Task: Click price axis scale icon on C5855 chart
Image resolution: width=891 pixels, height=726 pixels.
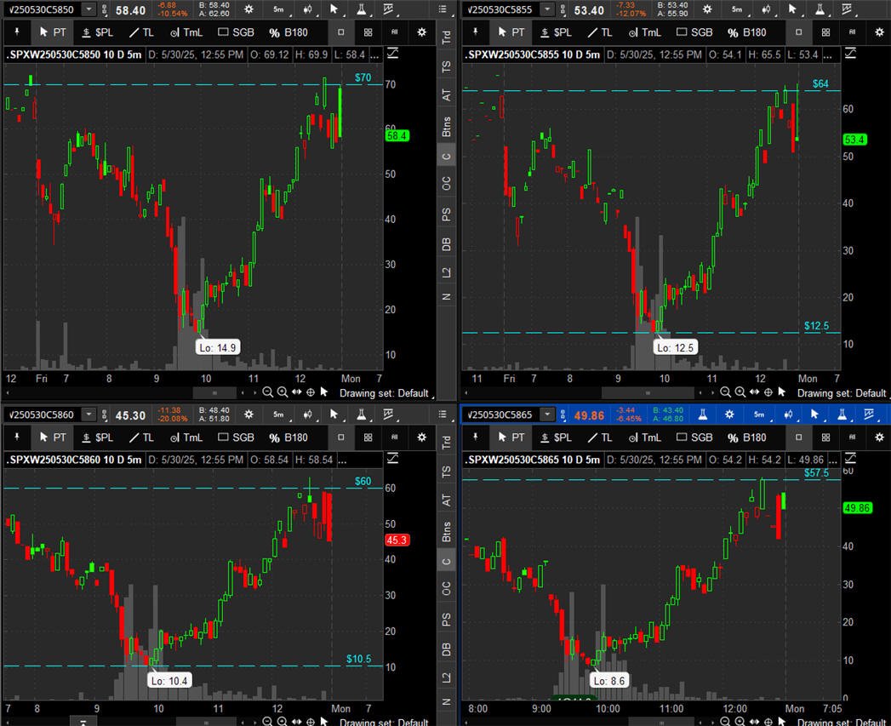Action: point(851,54)
